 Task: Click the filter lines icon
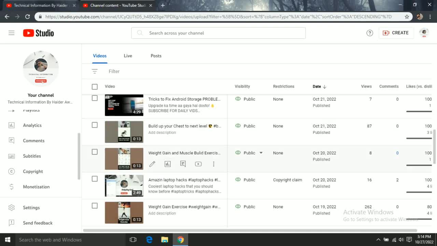click(x=95, y=71)
